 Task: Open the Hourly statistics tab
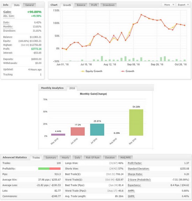pos(65,158)
